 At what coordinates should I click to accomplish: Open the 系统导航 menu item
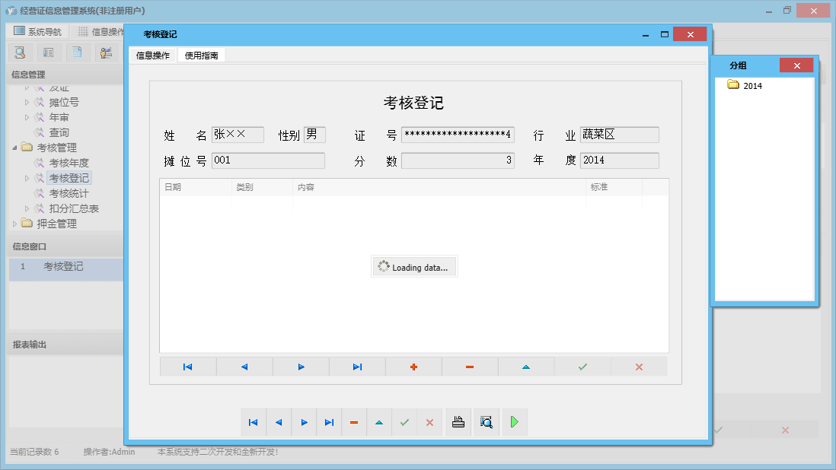click(38, 30)
